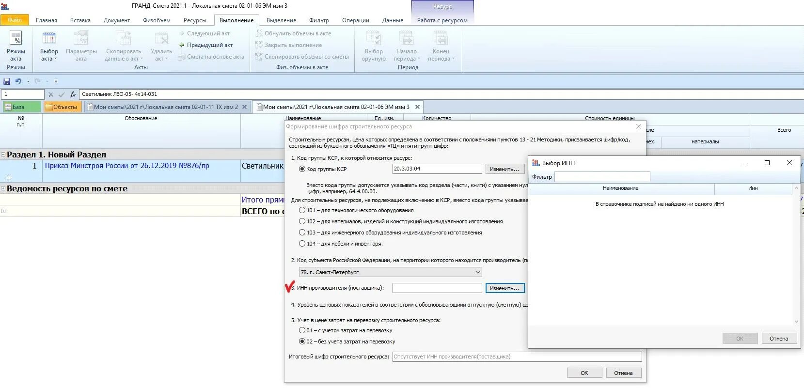Viewport: 804px width, 388px height.
Task: Expand row 1 details plus sign
Action: point(9,178)
